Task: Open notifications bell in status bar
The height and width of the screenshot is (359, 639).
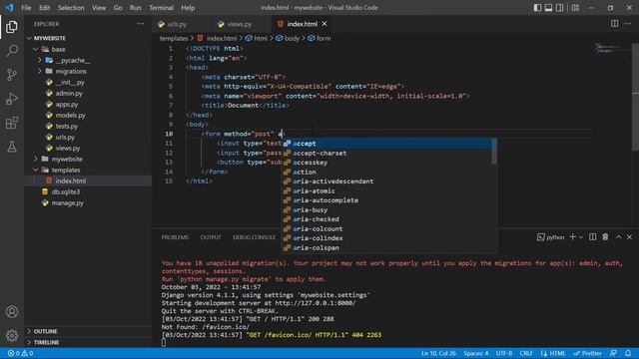Action: 628,353
